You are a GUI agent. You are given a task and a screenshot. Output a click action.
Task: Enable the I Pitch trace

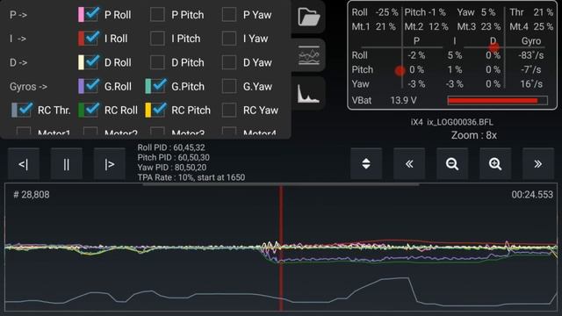pos(157,38)
